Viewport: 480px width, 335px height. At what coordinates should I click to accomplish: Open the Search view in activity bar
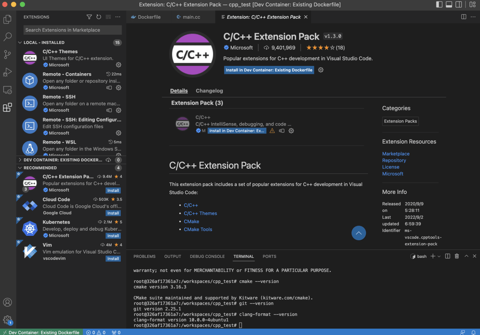pos(8,37)
